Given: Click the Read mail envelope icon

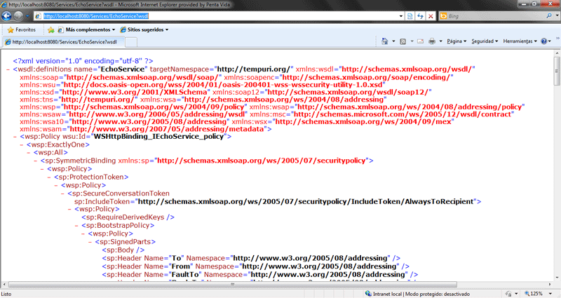Looking at the screenshot, I should pos(420,41).
